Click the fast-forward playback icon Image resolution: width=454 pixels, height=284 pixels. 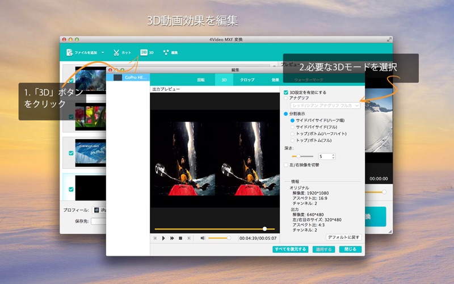(x=172, y=238)
